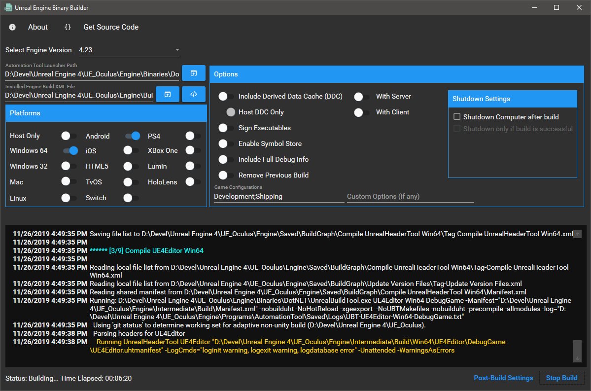591x391 pixels.
Task: Click the Game Configurations input field
Action: 279,196
